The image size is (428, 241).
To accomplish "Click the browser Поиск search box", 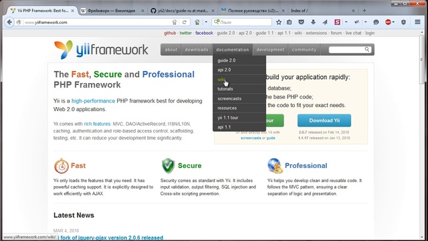I will click(x=242, y=22).
